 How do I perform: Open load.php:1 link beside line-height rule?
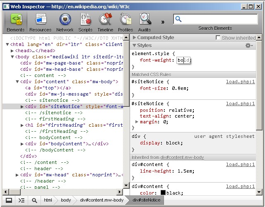pos(240,164)
